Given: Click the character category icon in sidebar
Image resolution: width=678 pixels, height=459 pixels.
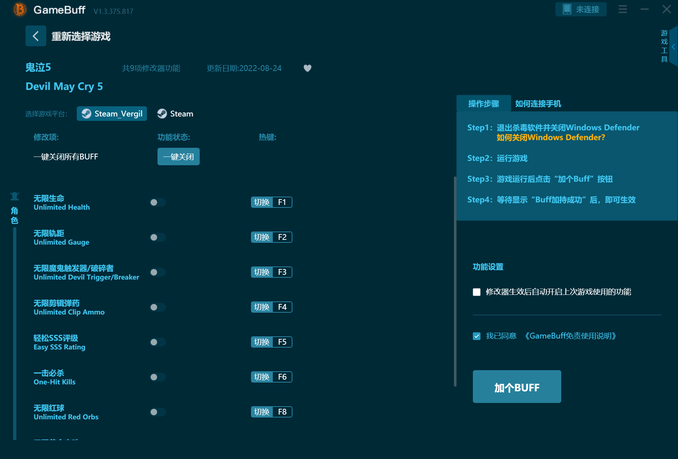Looking at the screenshot, I should tap(15, 197).
